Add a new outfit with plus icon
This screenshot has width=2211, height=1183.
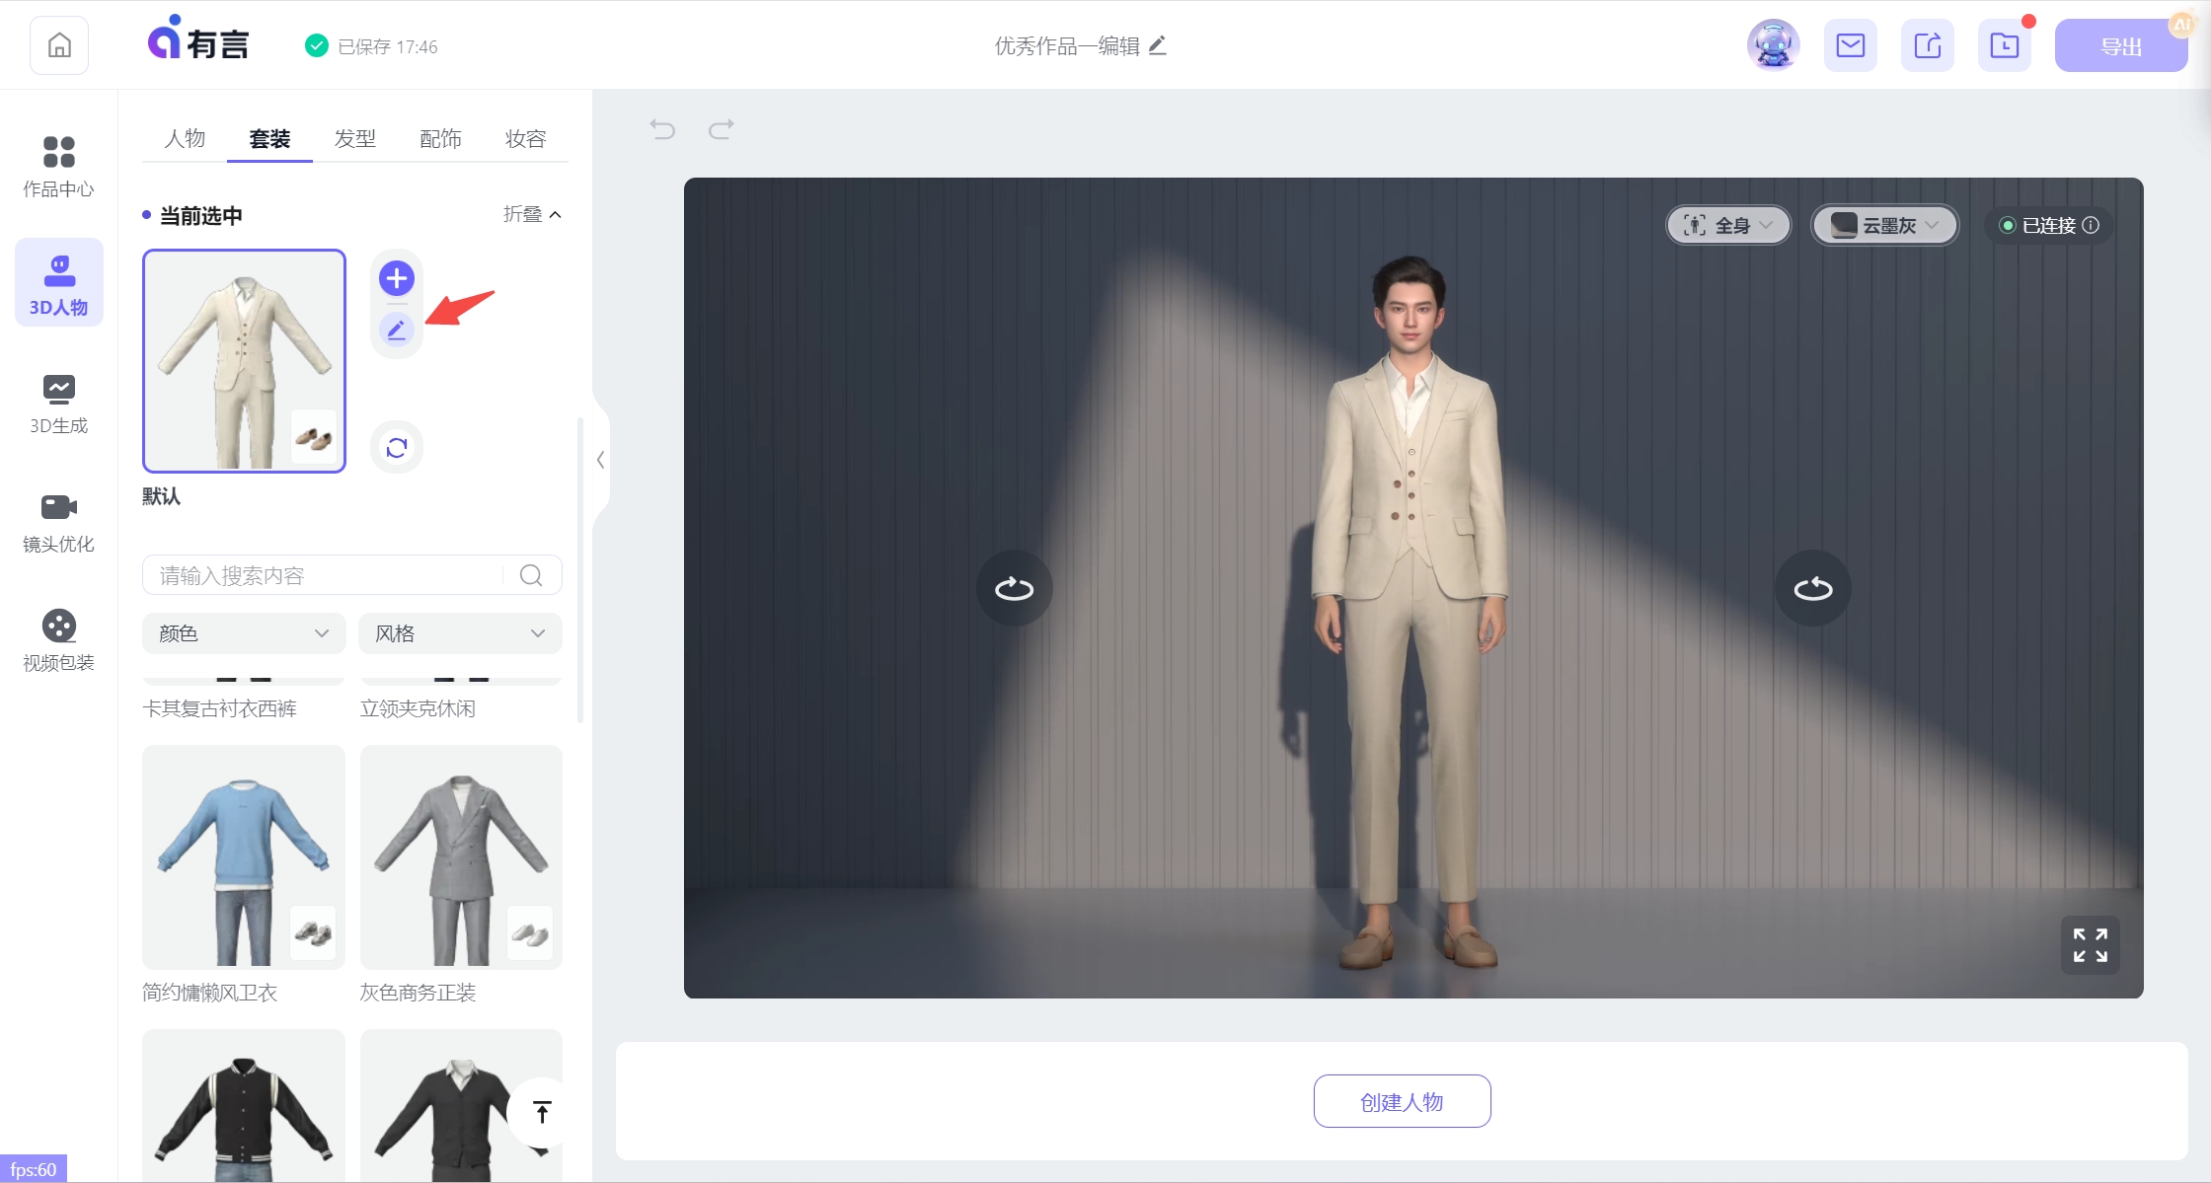[397, 278]
